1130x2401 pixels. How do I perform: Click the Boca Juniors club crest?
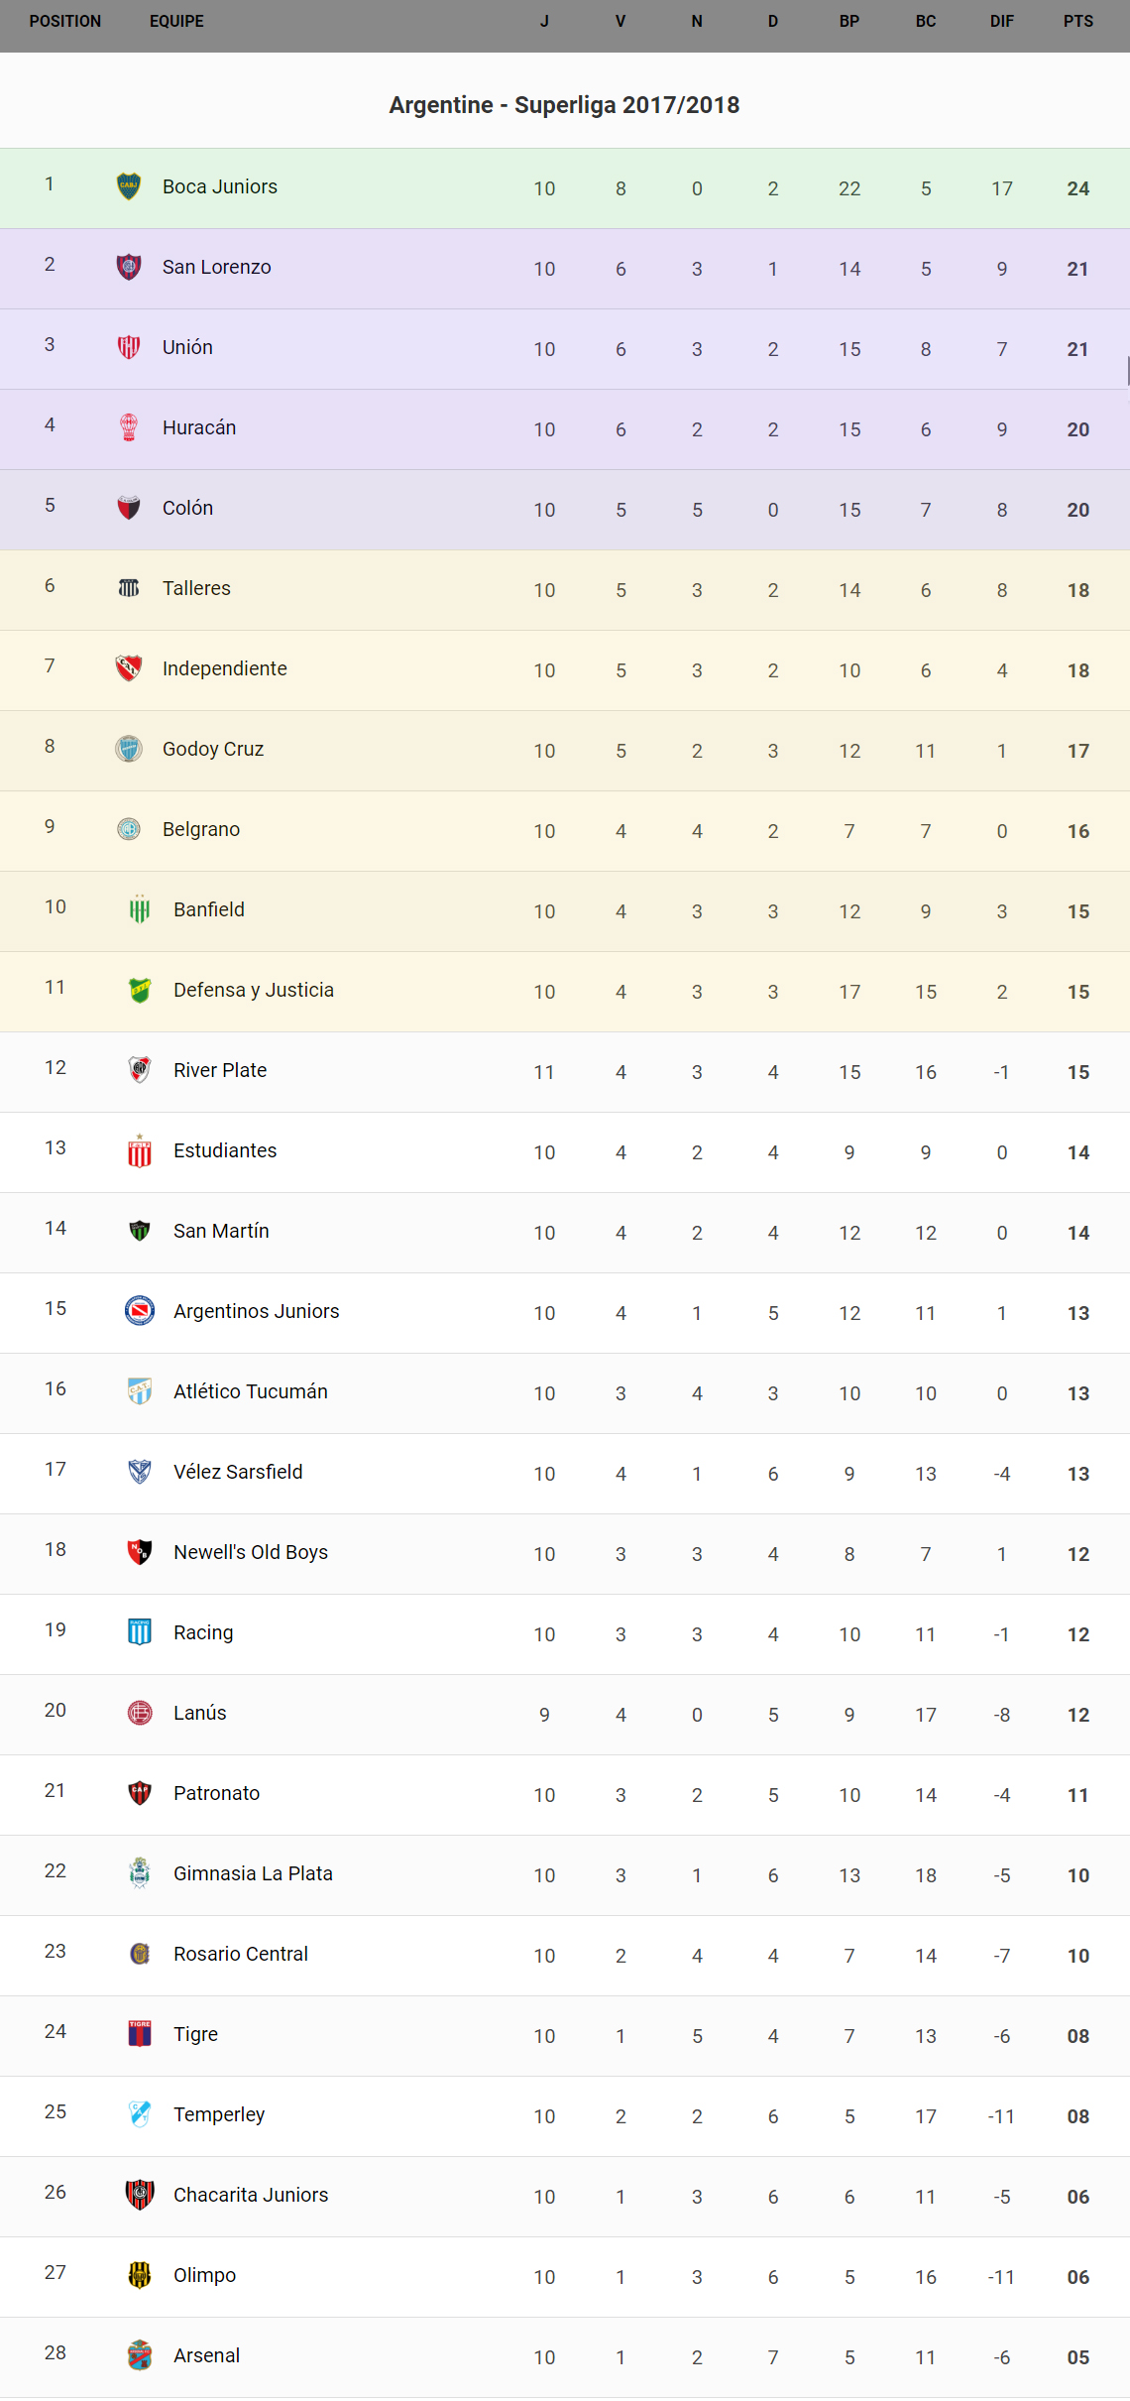(x=129, y=186)
